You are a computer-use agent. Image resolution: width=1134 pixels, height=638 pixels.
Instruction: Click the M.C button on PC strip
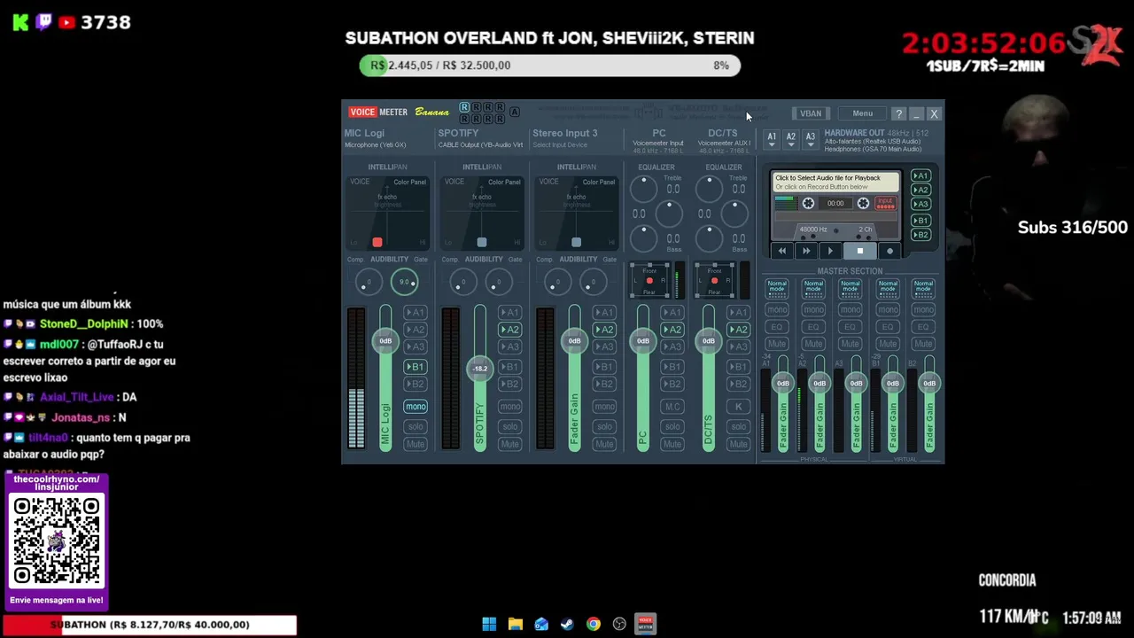coord(672,407)
